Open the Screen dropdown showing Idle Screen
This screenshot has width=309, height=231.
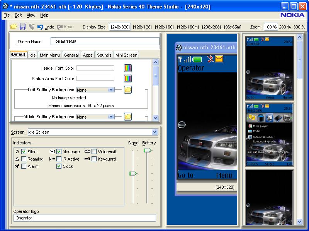tap(155, 132)
